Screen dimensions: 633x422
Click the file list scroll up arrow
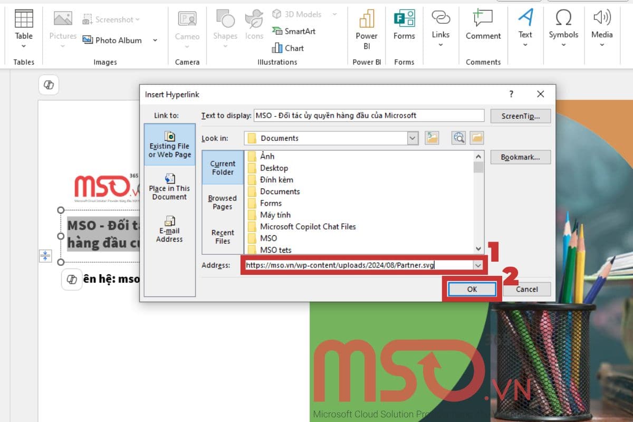(x=478, y=157)
